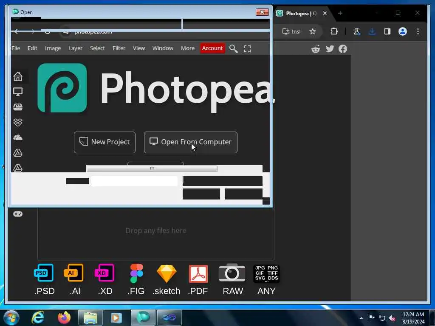Open the Filter menu

point(119,48)
